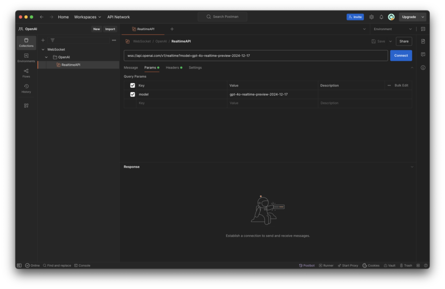The image size is (445, 289).
Task: Click the New button in sidebar
Action: coord(96,29)
